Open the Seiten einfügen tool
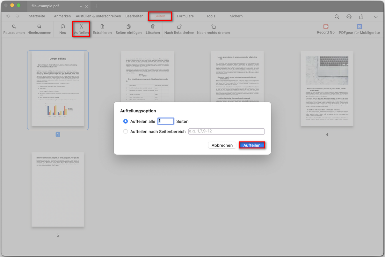Viewport: 385px width, 257px height. [128, 29]
